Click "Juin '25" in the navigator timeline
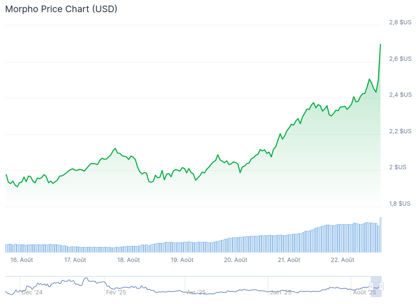Image resolution: width=416 pixels, height=304 pixels. pyautogui.click(x=281, y=292)
